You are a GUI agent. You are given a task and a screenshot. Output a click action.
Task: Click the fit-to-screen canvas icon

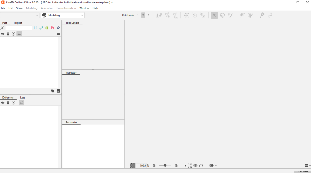190,166
